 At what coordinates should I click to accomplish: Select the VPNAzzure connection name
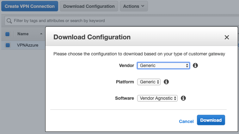[28, 45]
